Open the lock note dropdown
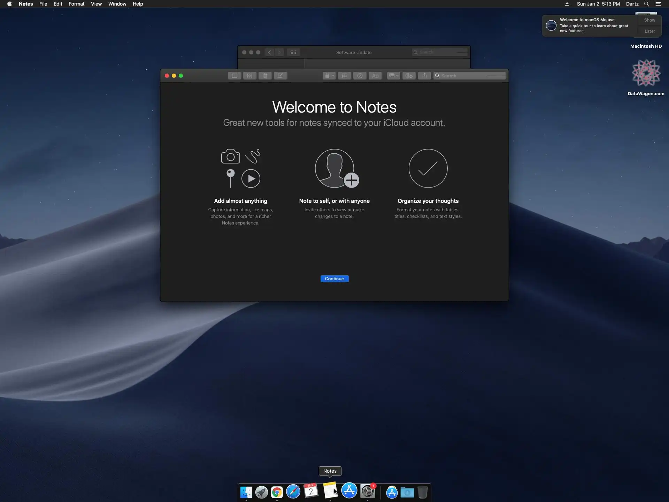This screenshot has height=502, width=669. click(329, 76)
